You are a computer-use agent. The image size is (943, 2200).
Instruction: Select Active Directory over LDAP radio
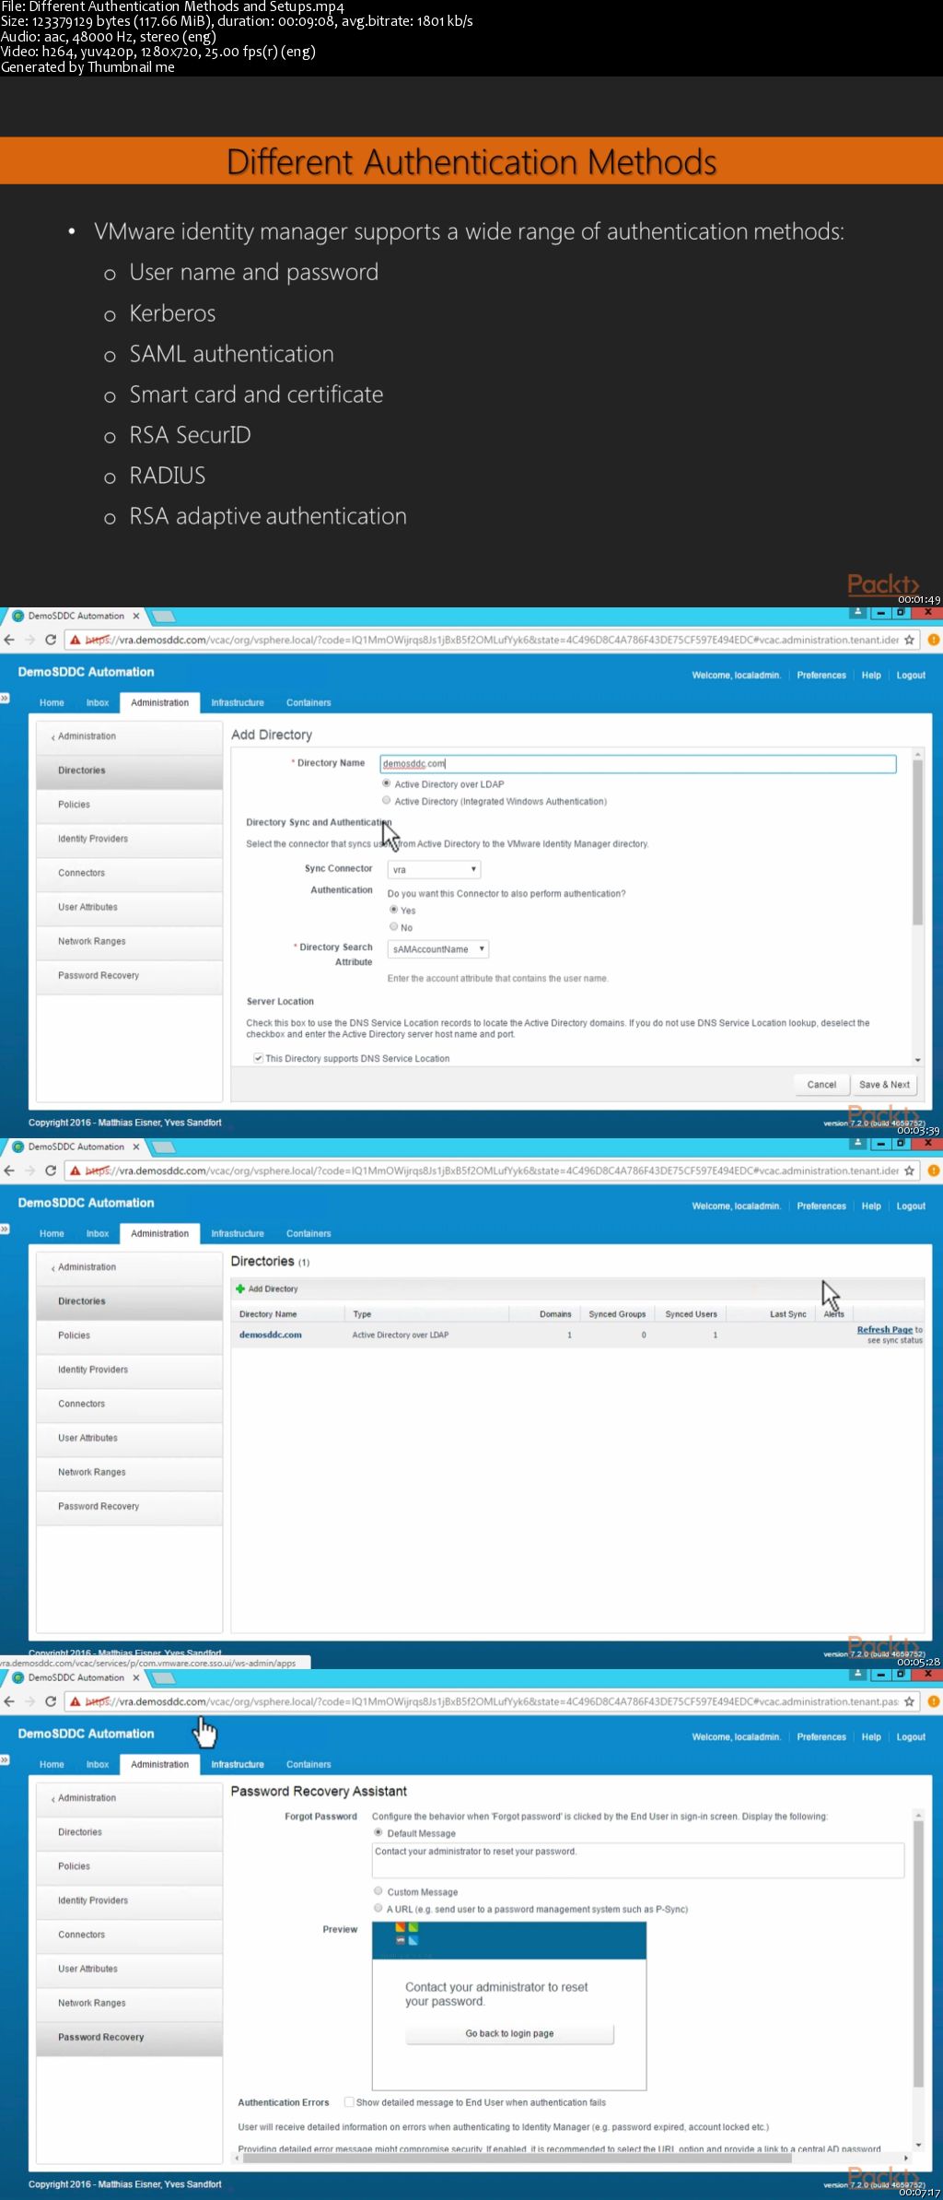coord(387,783)
